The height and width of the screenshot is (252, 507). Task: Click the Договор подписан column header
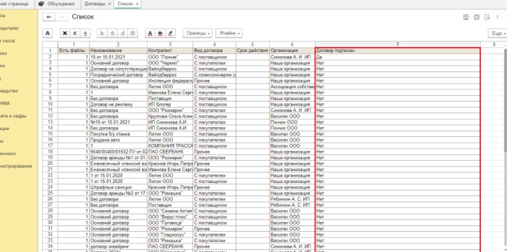click(x=398, y=51)
